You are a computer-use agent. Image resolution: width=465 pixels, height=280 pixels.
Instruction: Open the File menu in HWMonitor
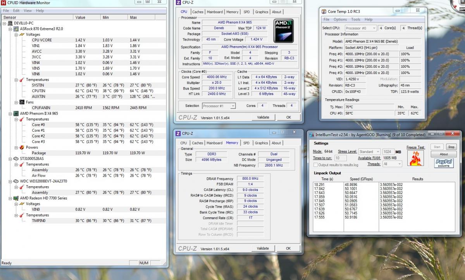(6, 10)
